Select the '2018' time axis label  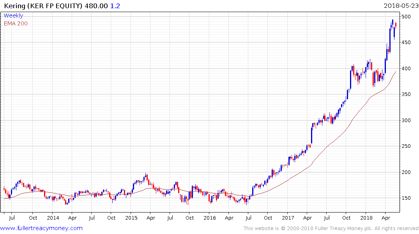coord(366,218)
